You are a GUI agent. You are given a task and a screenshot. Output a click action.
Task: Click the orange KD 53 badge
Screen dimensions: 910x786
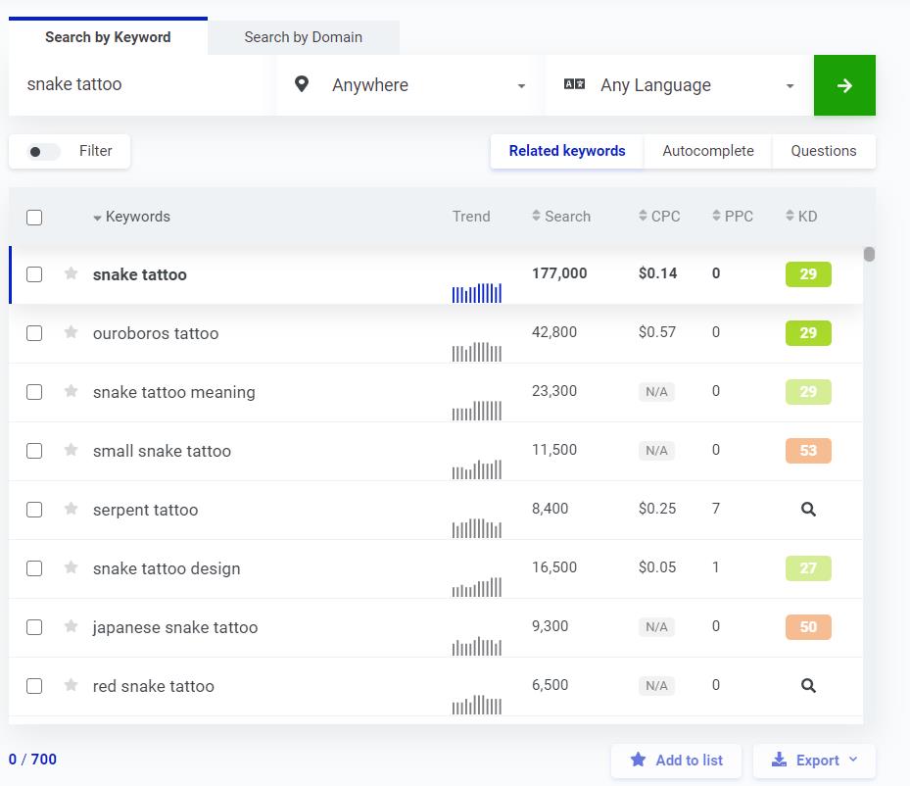click(808, 451)
